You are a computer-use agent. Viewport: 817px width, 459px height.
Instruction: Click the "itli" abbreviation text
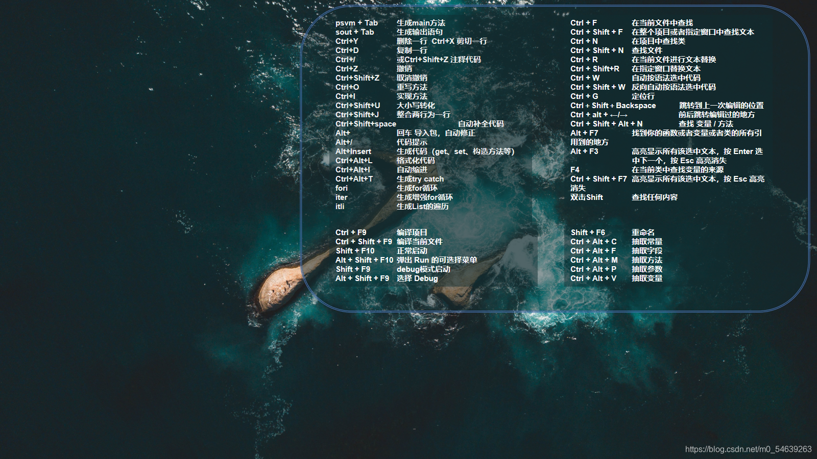[340, 207]
